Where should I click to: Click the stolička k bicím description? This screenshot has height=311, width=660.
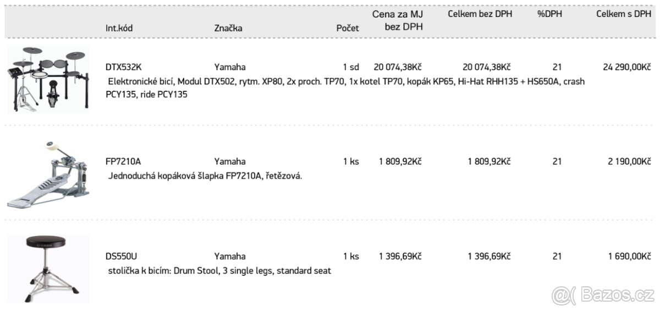(x=219, y=271)
